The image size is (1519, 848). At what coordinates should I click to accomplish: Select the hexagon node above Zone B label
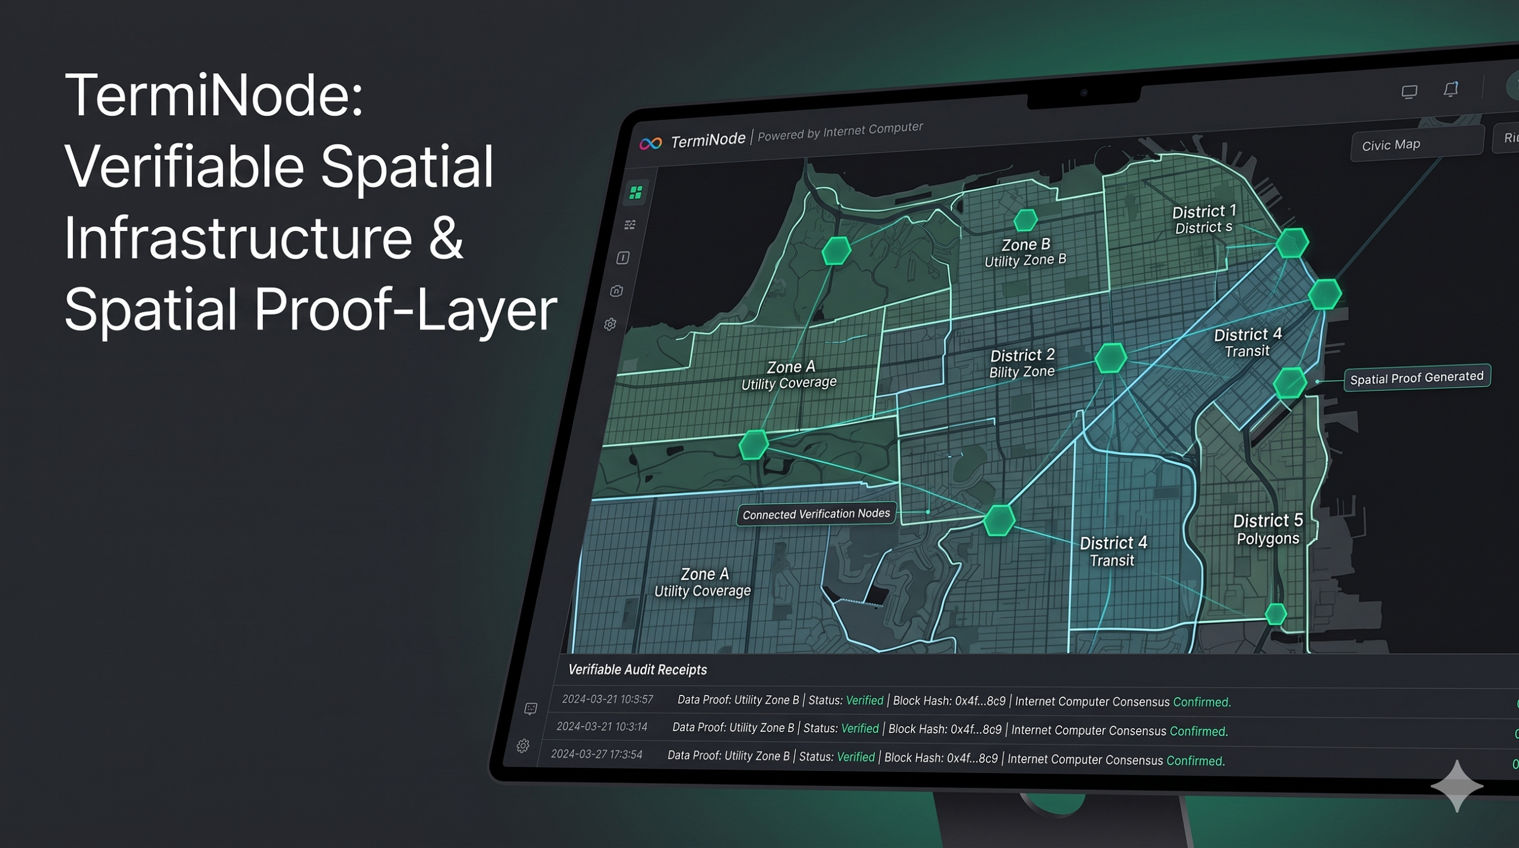(x=1025, y=220)
